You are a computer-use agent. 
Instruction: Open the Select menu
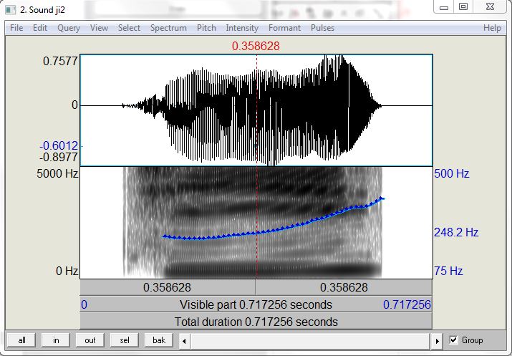pos(129,28)
